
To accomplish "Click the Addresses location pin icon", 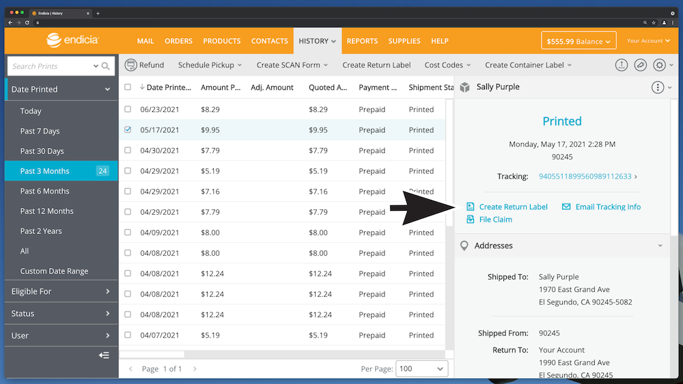I will 464,246.
